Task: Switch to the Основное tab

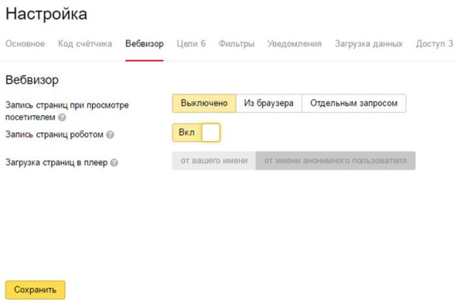Action: (x=25, y=44)
